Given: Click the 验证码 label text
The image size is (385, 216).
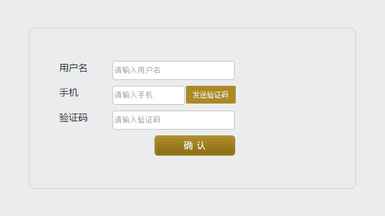Looking at the screenshot, I should [73, 118].
